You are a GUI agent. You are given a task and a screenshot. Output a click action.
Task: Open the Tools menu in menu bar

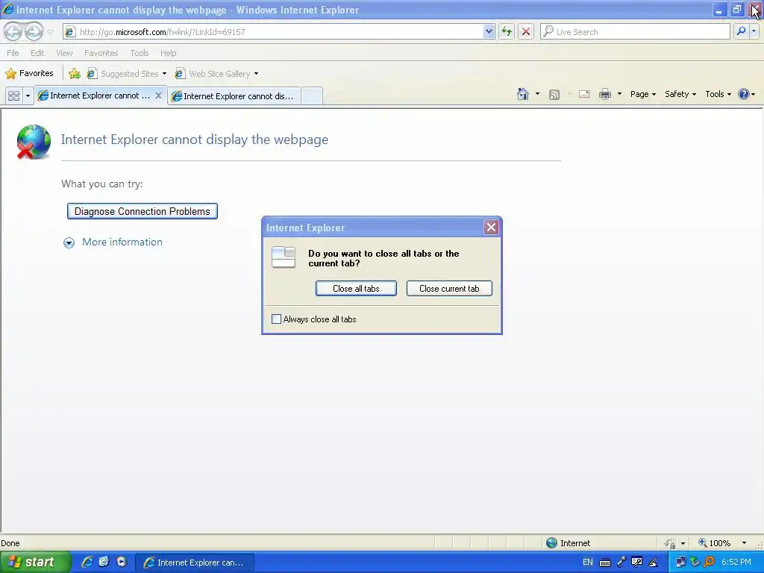[140, 53]
